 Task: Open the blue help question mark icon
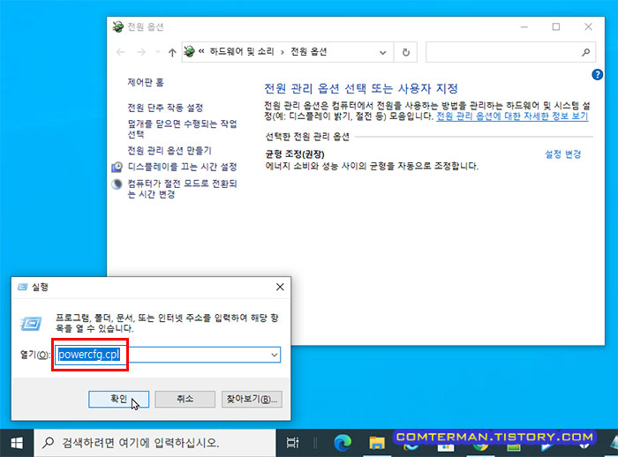pyautogui.click(x=597, y=74)
